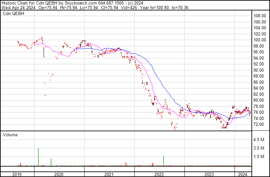Image resolution: width=270 pixels, height=177 pixels.
Task: Select the 72.00 price axis label
Action: tap(259, 125)
